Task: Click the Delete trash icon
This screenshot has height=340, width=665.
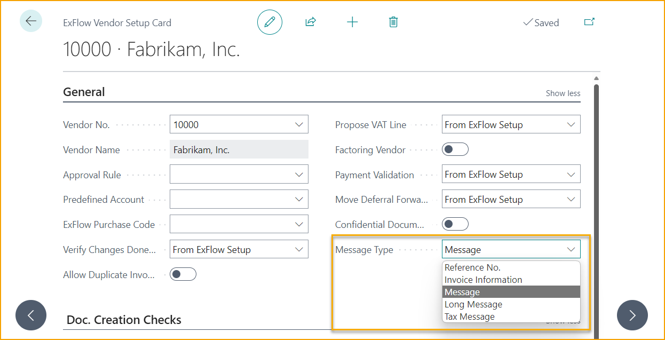Action: click(x=393, y=22)
